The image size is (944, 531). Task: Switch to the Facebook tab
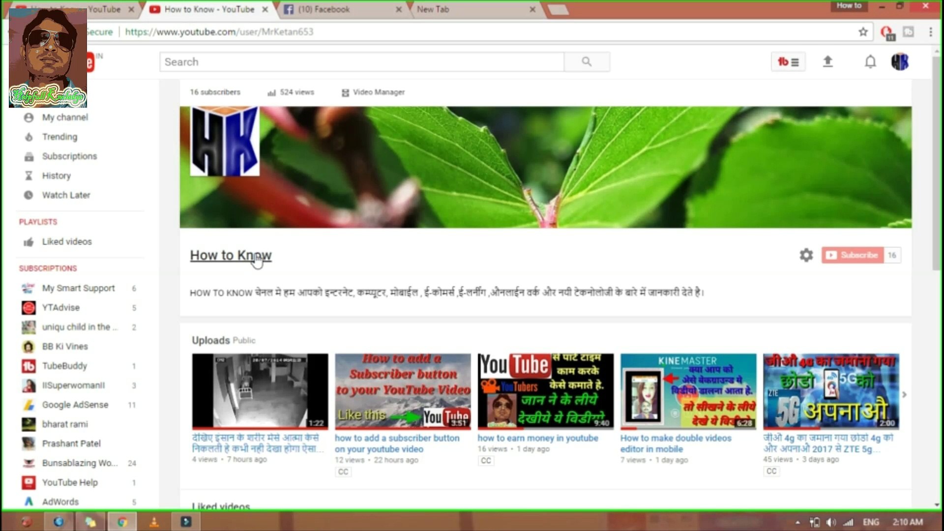coord(324,9)
